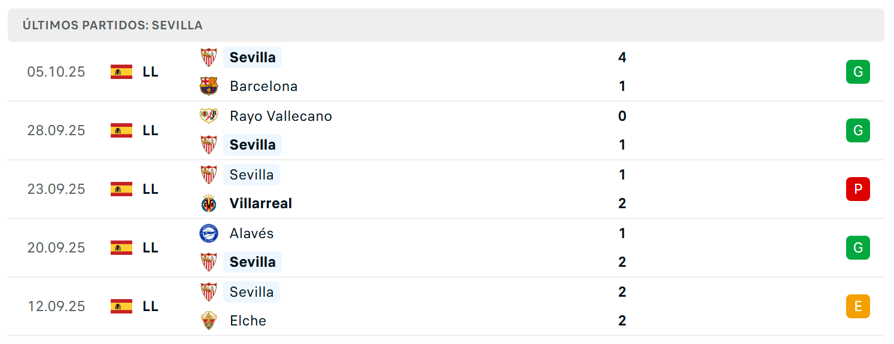Click the Barcelona club crest
This screenshot has height=344, width=894.
pos(209,86)
